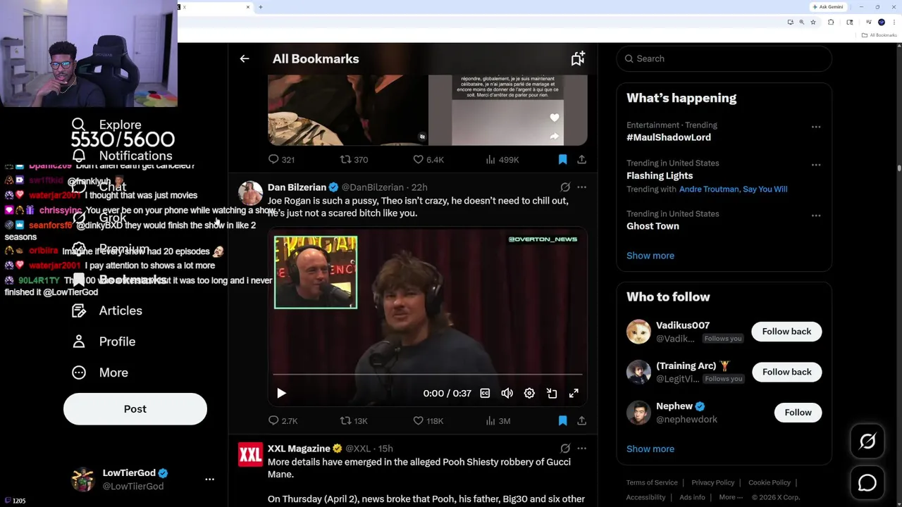Viewport: 902px width, 507px height.
Task: Go back using the All Bookmarks arrow
Action: pyautogui.click(x=245, y=59)
